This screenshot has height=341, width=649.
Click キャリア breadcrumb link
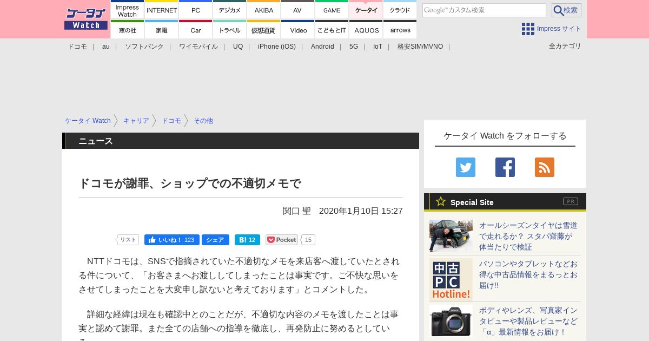[136, 121]
